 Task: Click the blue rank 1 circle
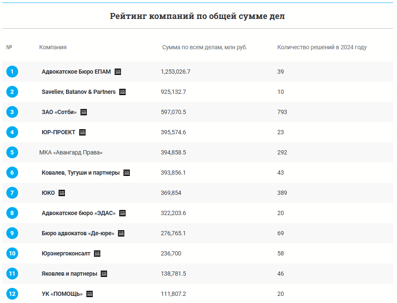12,72
